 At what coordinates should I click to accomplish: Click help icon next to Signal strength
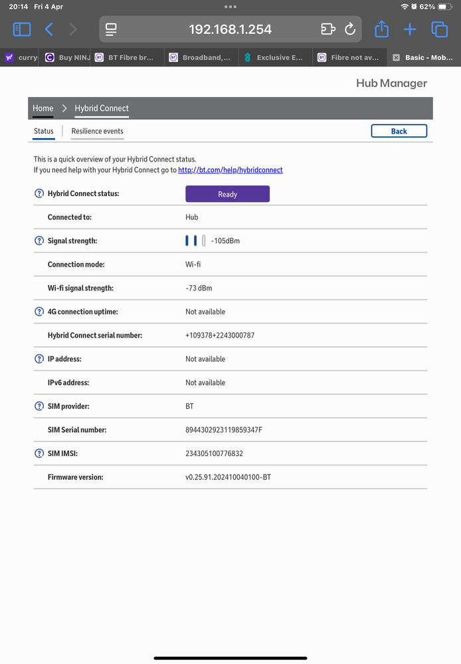pos(39,241)
